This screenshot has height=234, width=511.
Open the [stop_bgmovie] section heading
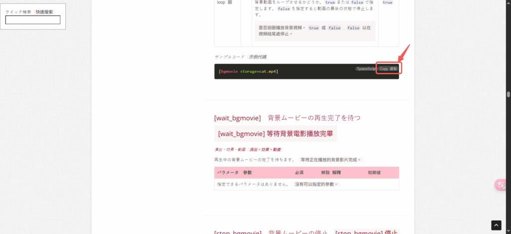[x=270, y=233]
